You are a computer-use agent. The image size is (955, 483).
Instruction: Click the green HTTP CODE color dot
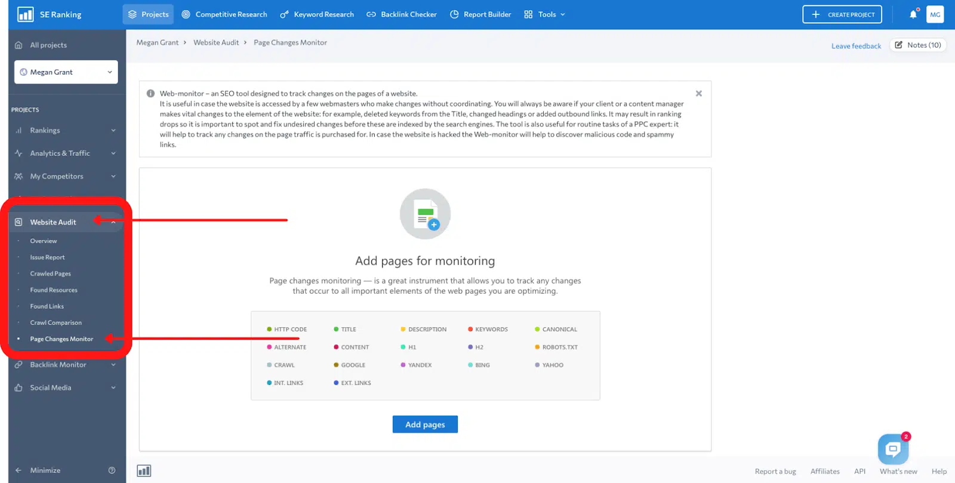tap(269, 330)
